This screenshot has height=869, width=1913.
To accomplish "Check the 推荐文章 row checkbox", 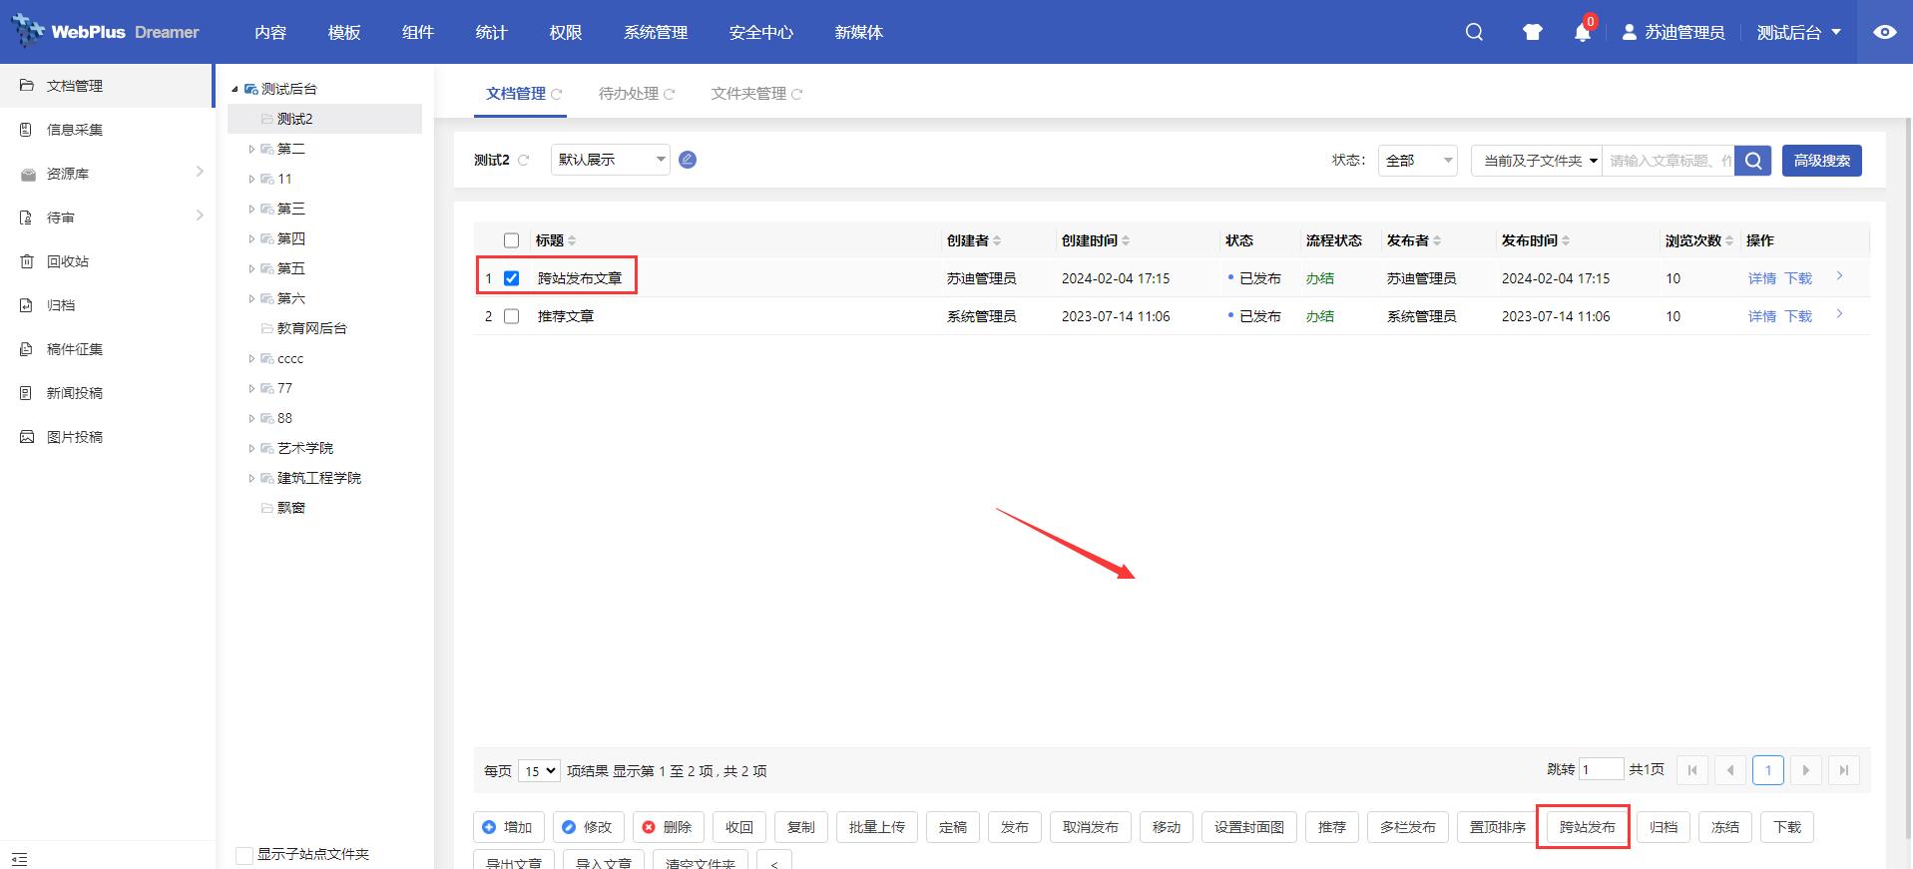I will click(x=512, y=316).
